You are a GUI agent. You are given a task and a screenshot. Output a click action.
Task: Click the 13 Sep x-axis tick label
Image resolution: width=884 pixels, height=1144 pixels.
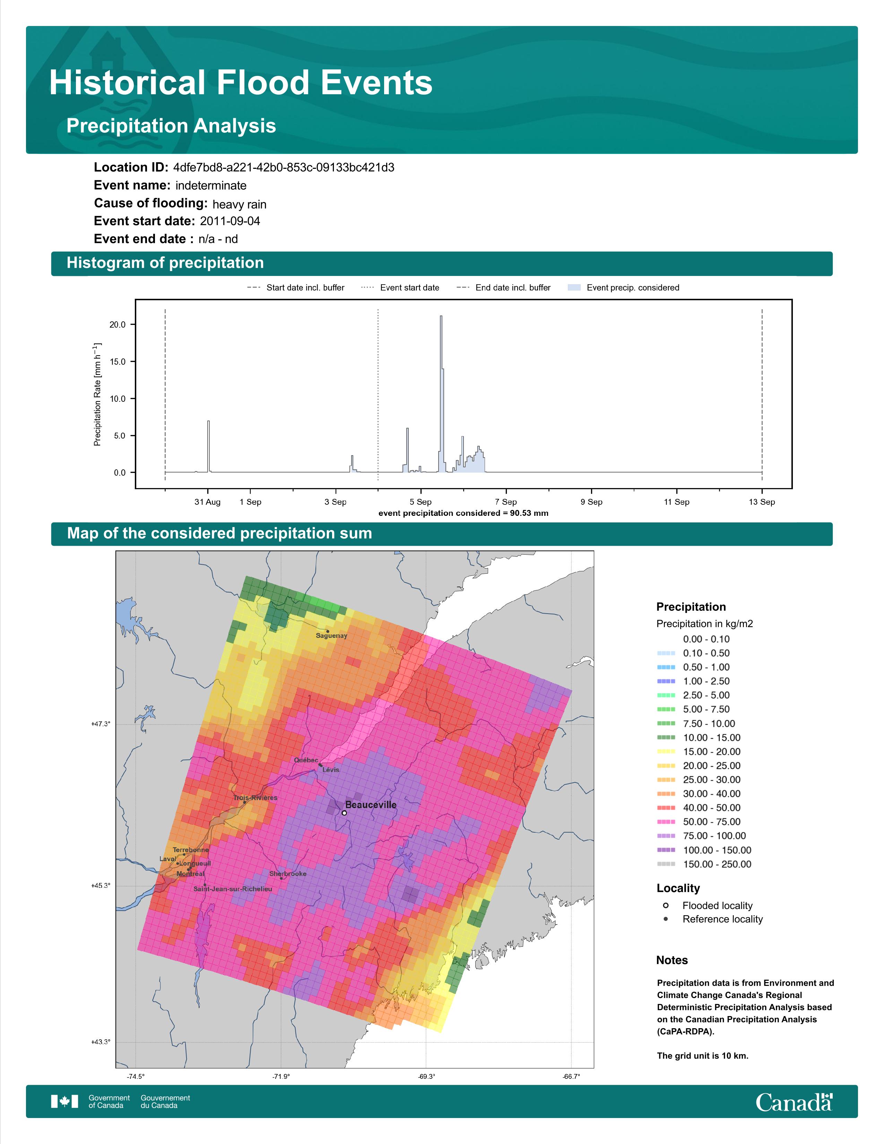click(x=762, y=502)
